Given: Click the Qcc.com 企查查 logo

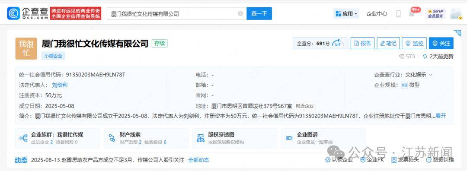Looking at the screenshot, I should tap(28, 13).
